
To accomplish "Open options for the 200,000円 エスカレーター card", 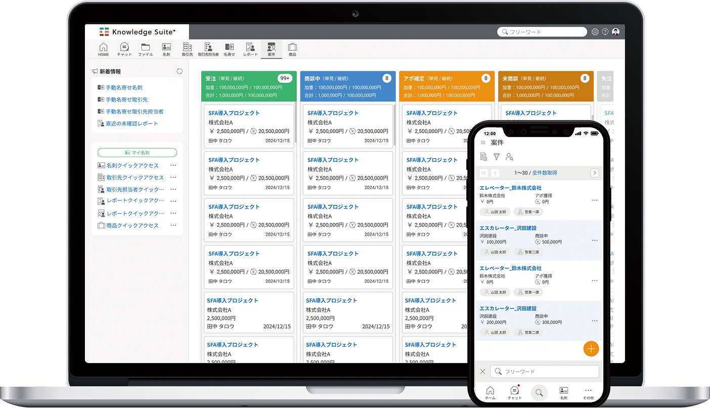I will (x=595, y=321).
